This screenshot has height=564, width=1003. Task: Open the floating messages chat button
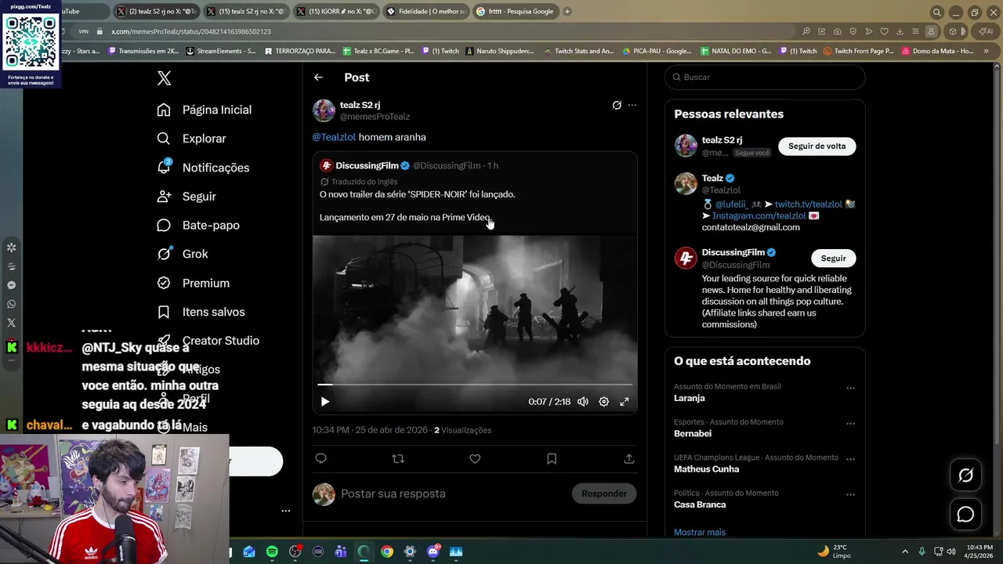965,515
